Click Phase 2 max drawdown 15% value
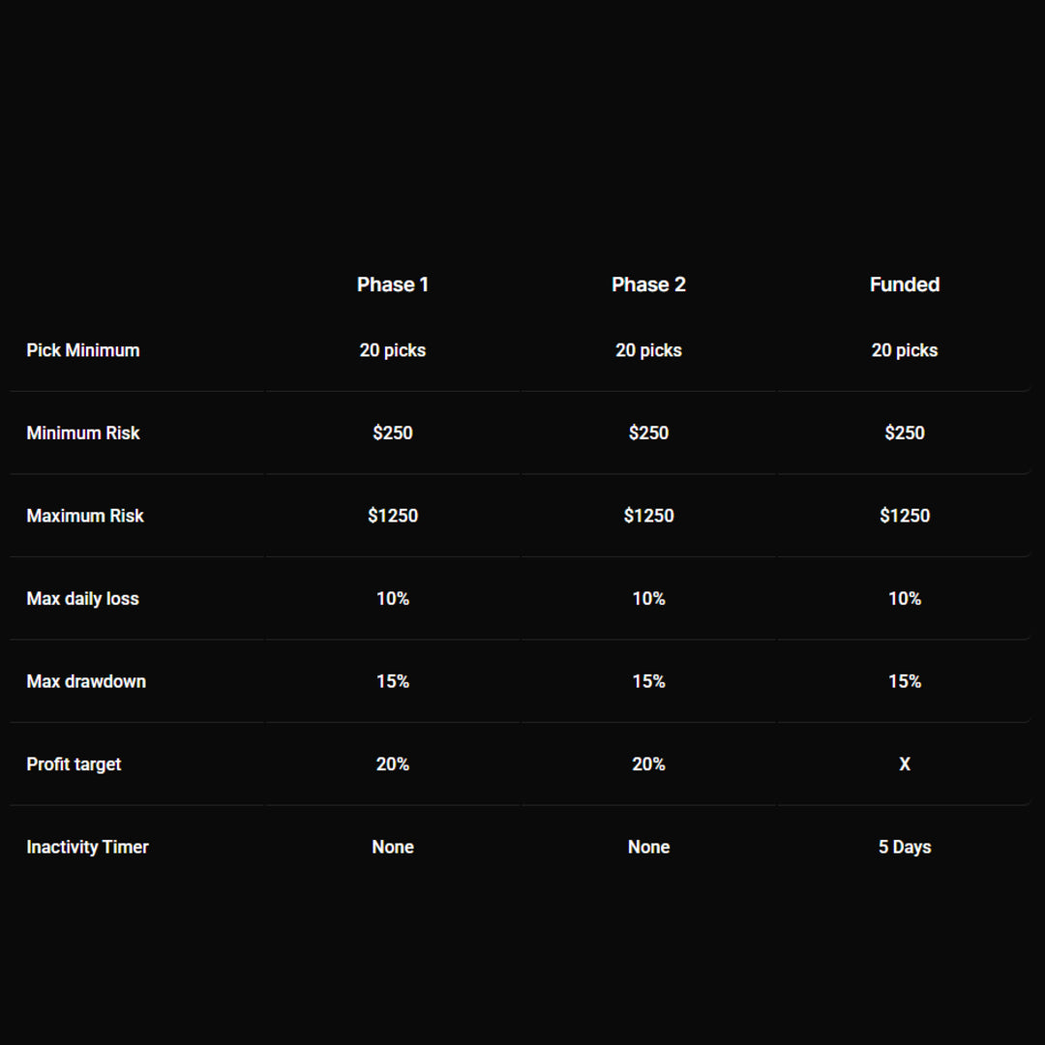1045x1045 pixels. click(648, 681)
